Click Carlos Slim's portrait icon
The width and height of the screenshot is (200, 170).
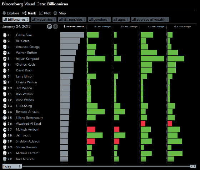click(5, 35)
